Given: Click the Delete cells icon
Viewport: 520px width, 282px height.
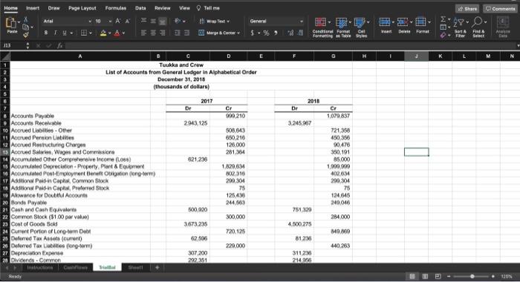Looking at the screenshot, I should coord(403,22).
